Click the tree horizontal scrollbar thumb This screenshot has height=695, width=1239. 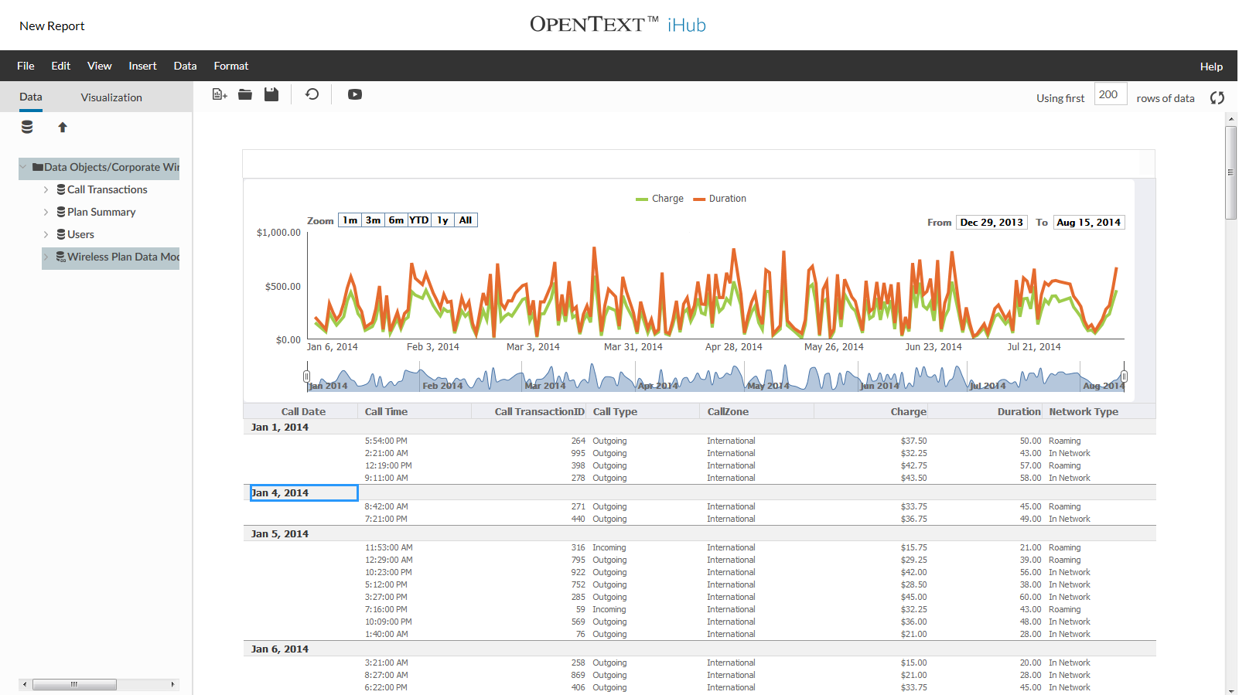(74, 684)
